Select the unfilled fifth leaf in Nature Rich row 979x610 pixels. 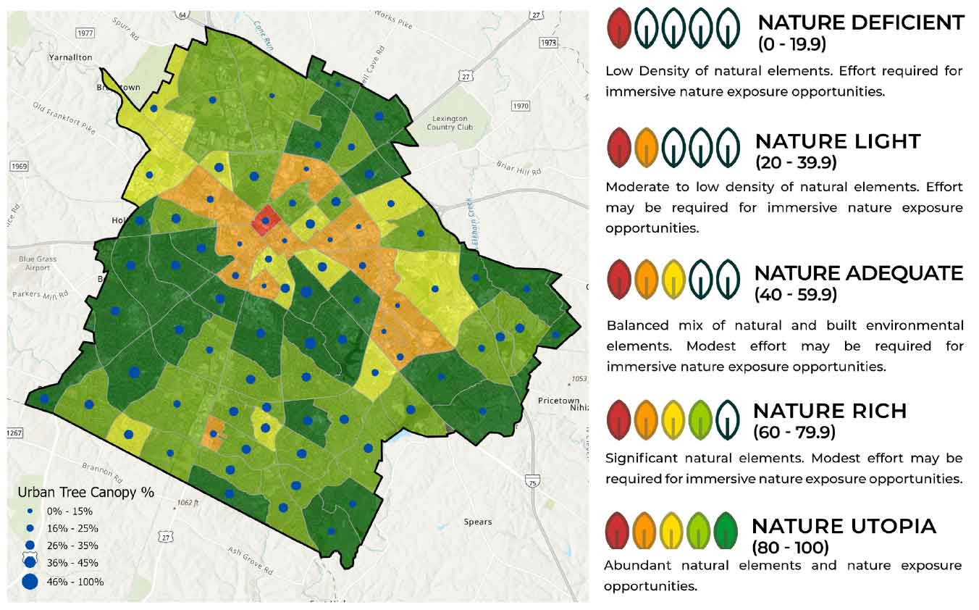(x=729, y=418)
